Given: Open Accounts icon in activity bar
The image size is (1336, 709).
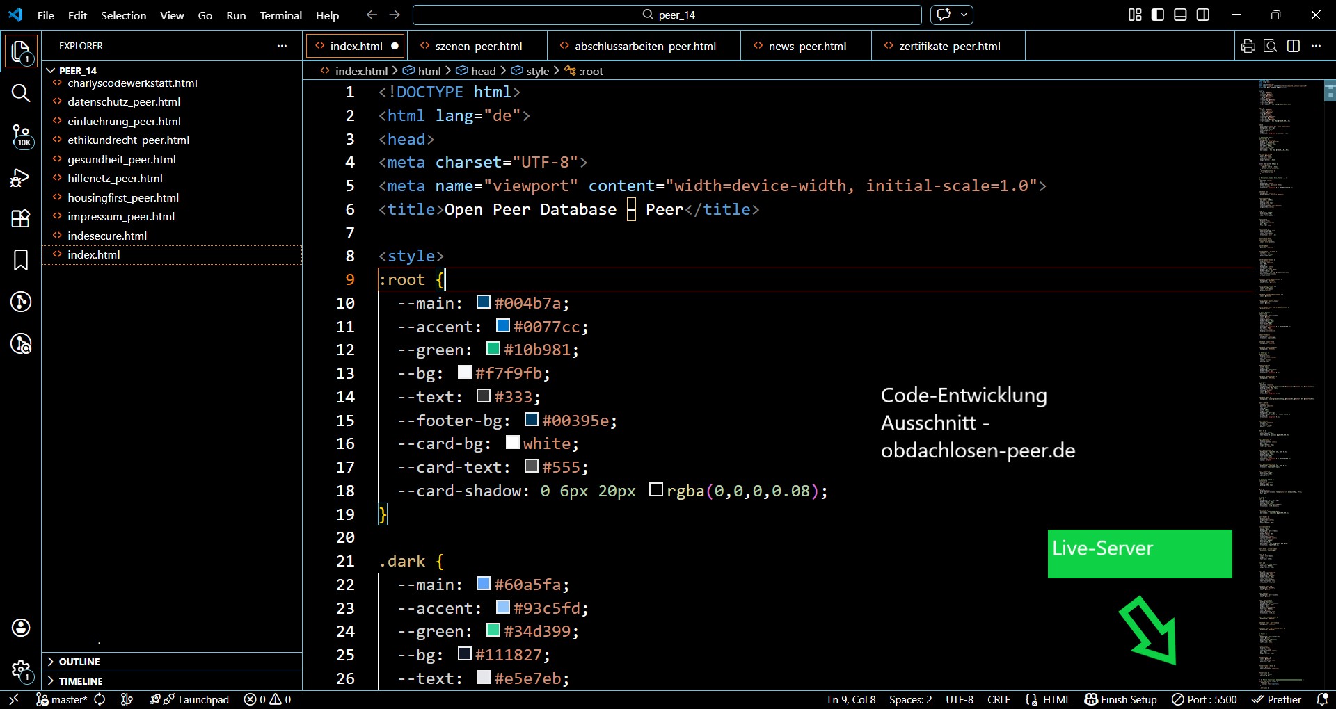Looking at the screenshot, I should pyautogui.click(x=21, y=628).
